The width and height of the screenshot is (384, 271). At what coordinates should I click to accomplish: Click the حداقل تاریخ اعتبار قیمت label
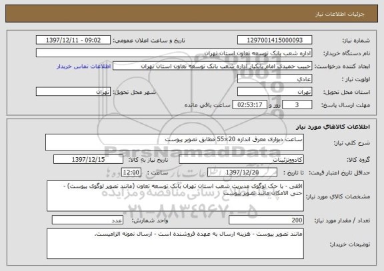pos(339,172)
